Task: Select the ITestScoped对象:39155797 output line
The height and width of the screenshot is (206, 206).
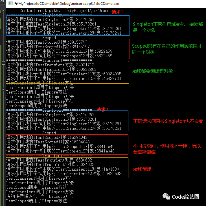Action: [x=47, y=42]
